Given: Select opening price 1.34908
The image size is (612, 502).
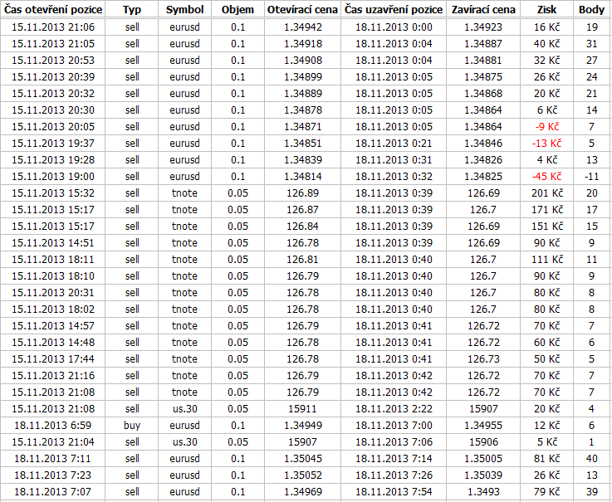Looking at the screenshot, I should point(303,60).
